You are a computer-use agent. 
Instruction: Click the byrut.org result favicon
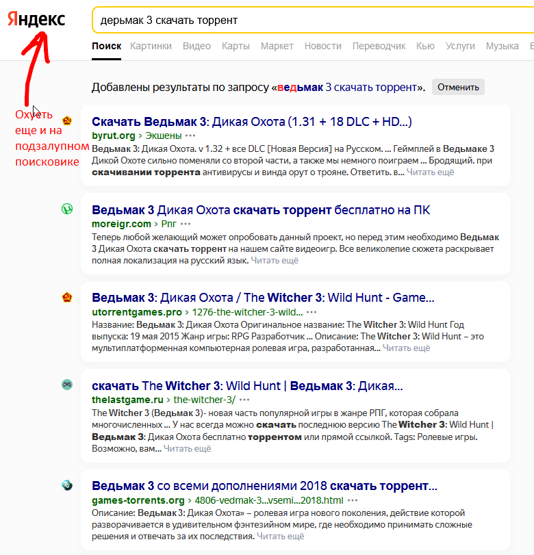click(x=67, y=120)
